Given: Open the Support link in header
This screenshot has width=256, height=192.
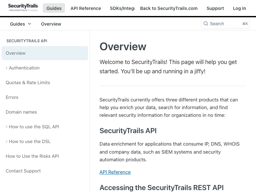Looking at the screenshot, I should point(215,8).
